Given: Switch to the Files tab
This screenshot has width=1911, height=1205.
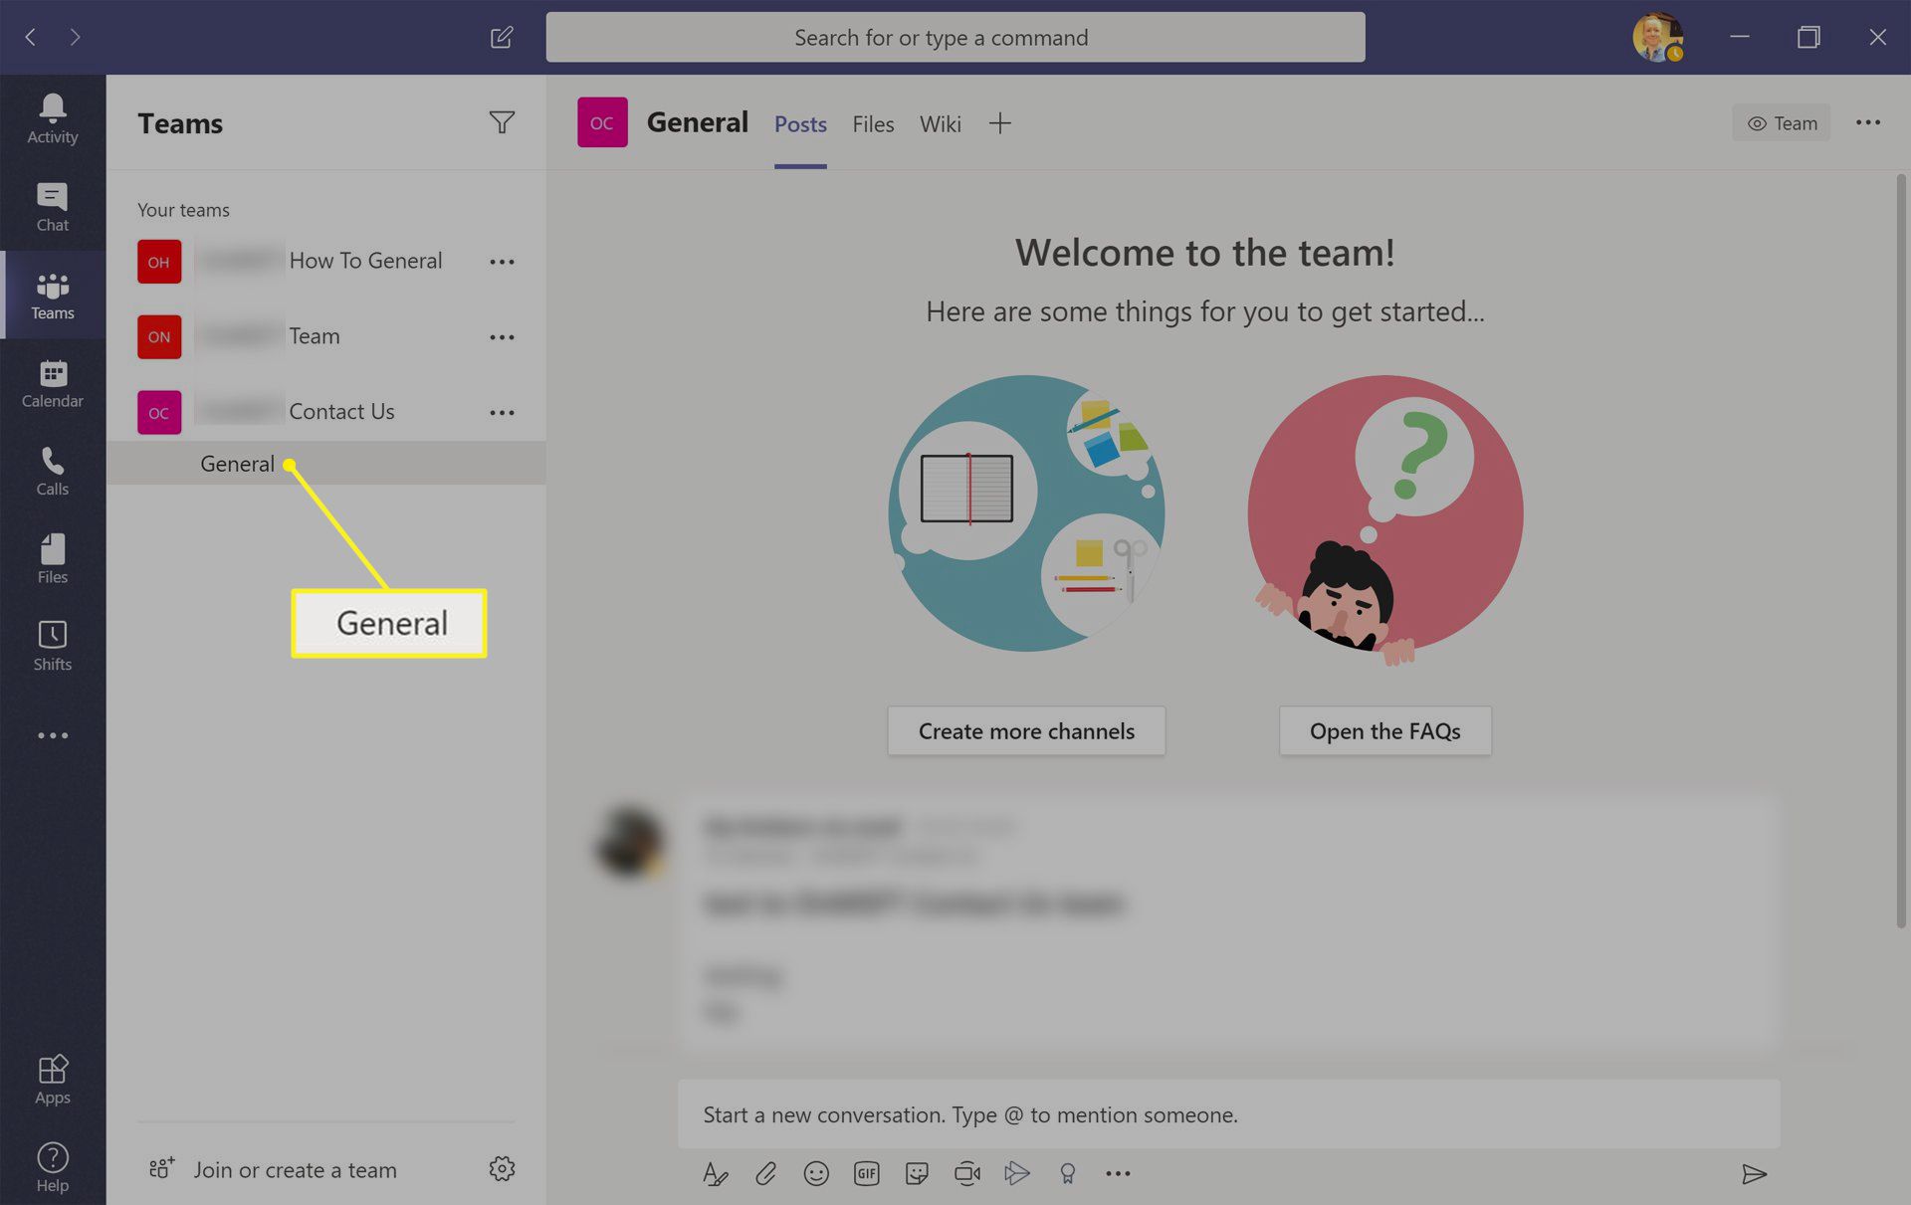Looking at the screenshot, I should [x=872, y=122].
